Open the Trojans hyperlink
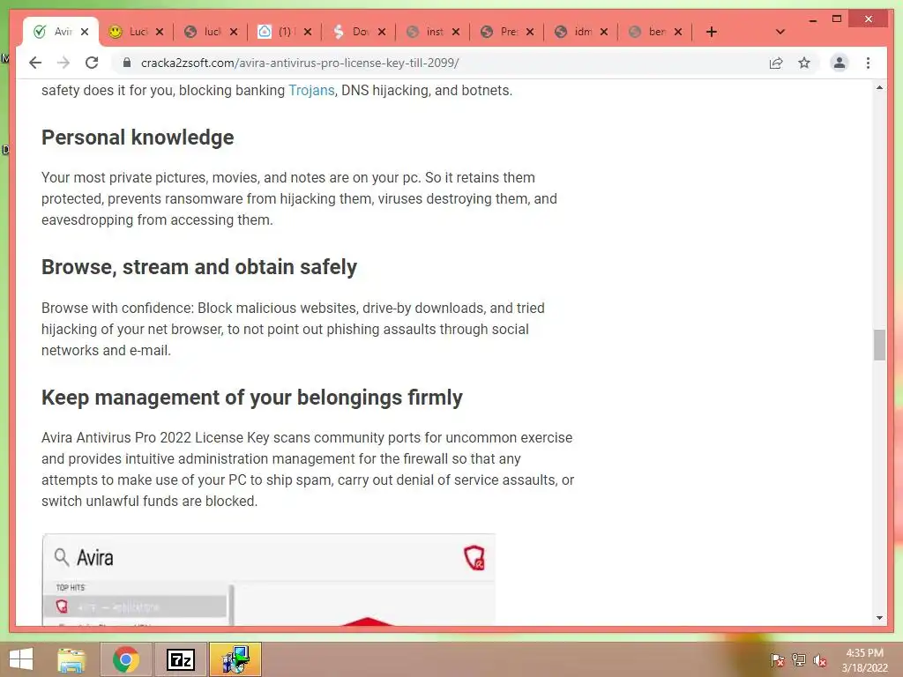Viewport: 903px width, 677px height. pyautogui.click(x=311, y=91)
